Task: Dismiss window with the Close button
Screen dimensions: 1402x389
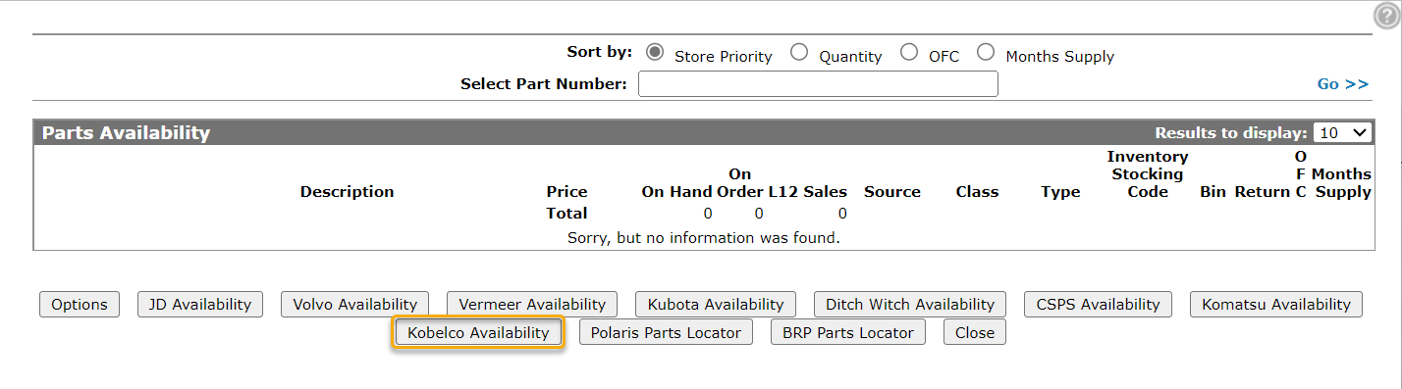Action: coord(975,333)
